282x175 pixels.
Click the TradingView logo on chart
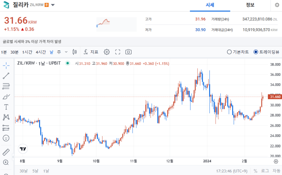[23, 149]
